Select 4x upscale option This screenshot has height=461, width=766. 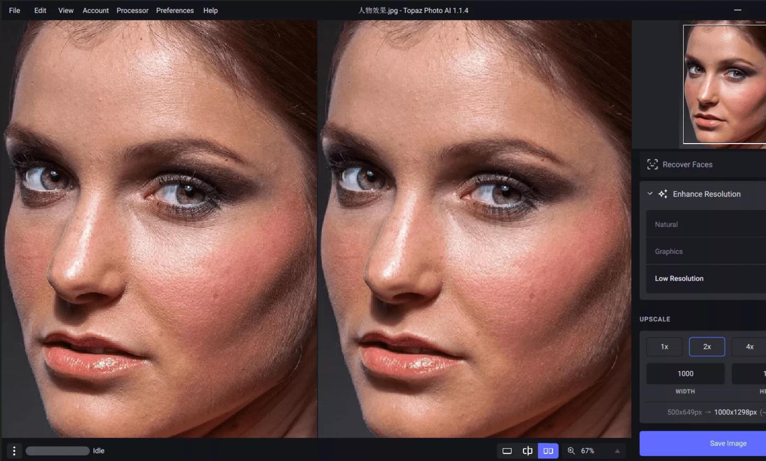pyautogui.click(x=750, y=347)
